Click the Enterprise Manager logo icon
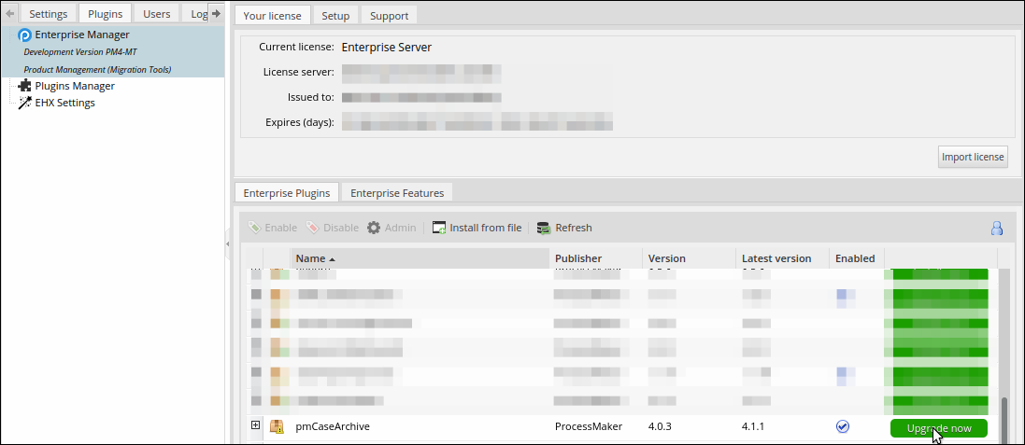 point(24,35)
